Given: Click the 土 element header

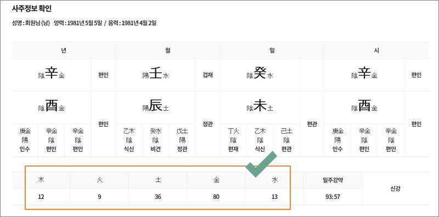Looking at the screenshot, I should [x=157, y=180].
